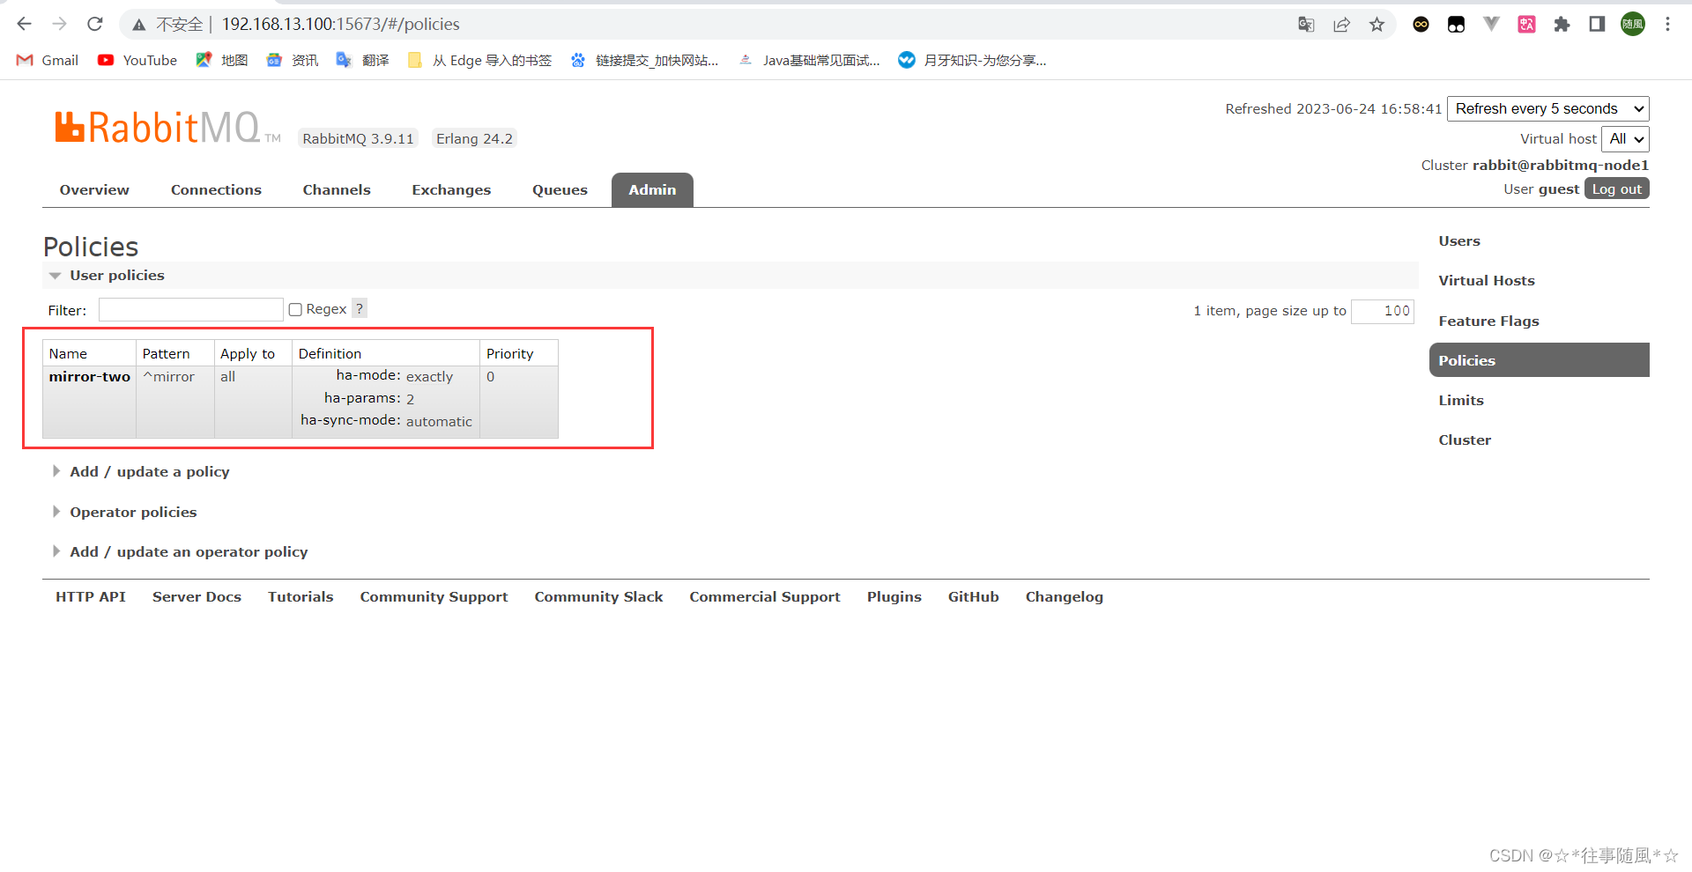Image resolution: width=1692 pixels, height=872 pixels.
Task: Open the 翻译 translate bookmark
Action: [x=363, y=60]
